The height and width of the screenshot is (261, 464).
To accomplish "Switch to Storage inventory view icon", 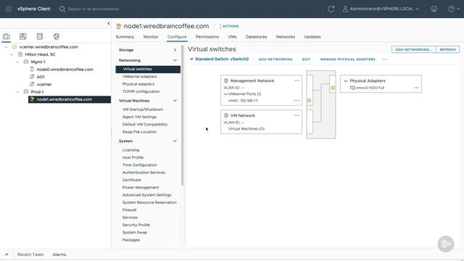I will (x=40, y=36).
